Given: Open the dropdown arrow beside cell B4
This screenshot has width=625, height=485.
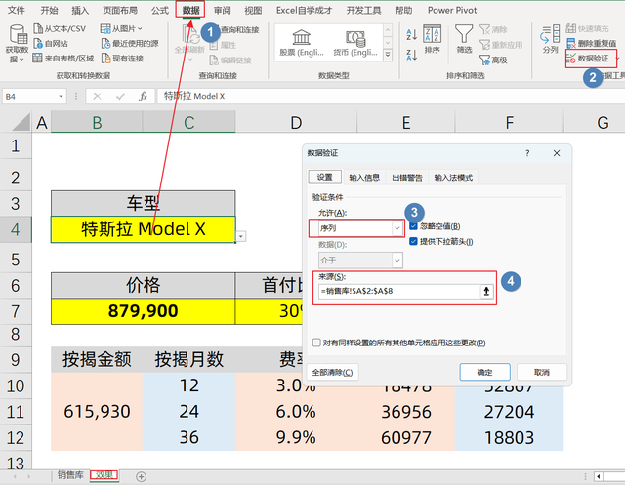Looking at the screenshot, I should (241, 235).
